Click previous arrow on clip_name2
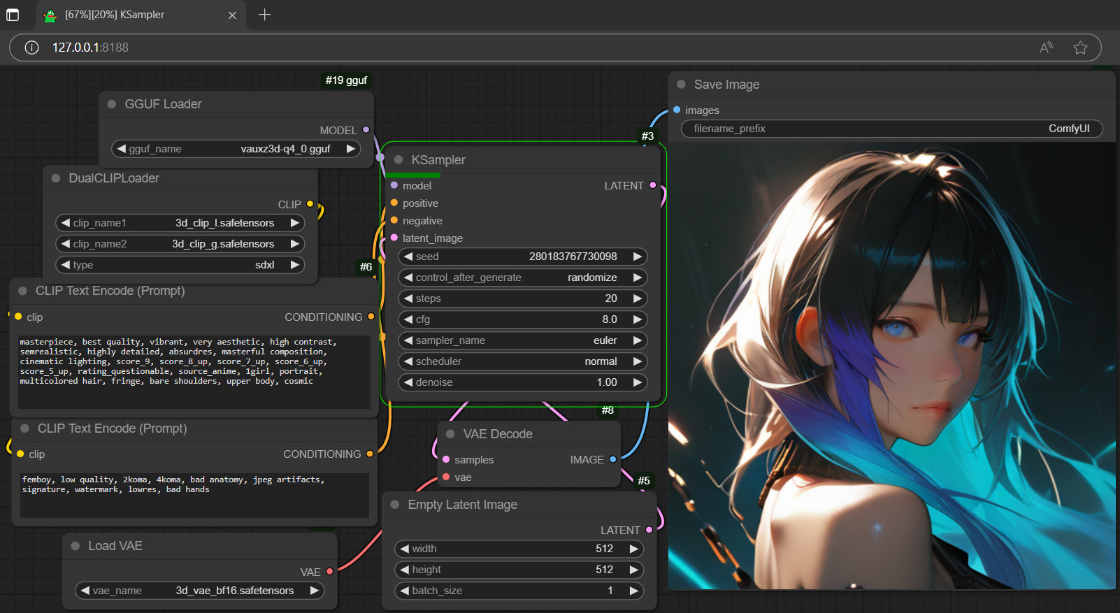Image resolution: width=1120 pixels, height=613 pixels. point(66,244)
